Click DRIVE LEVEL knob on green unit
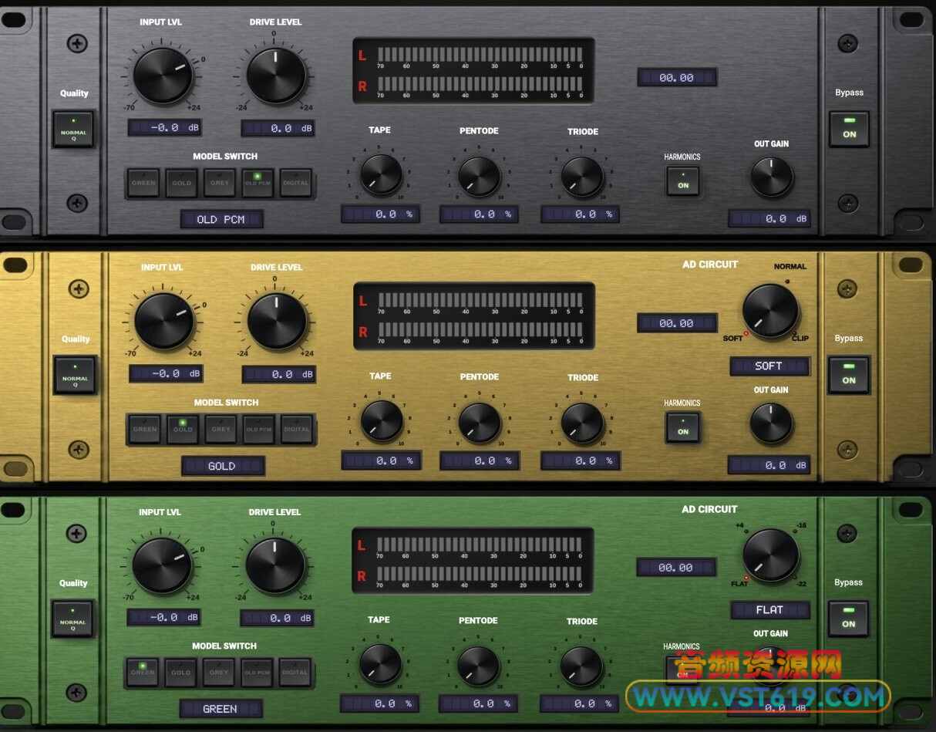The height and width of the screenshot is (732, 936). click(275, 565)
